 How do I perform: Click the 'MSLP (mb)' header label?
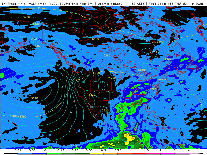click(37, 4)
